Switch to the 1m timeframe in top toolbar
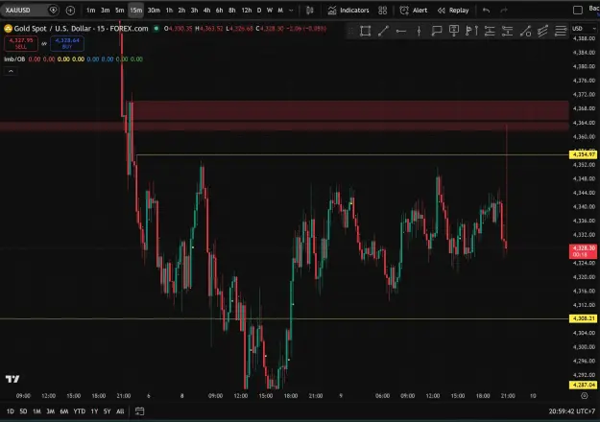 pyautogui.click(x=90, y=11)
